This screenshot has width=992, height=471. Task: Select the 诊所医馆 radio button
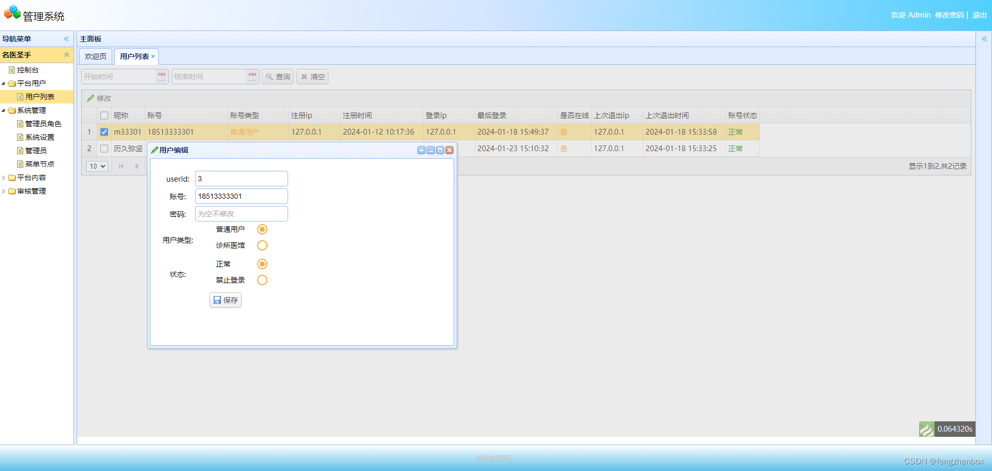point(262,245)
